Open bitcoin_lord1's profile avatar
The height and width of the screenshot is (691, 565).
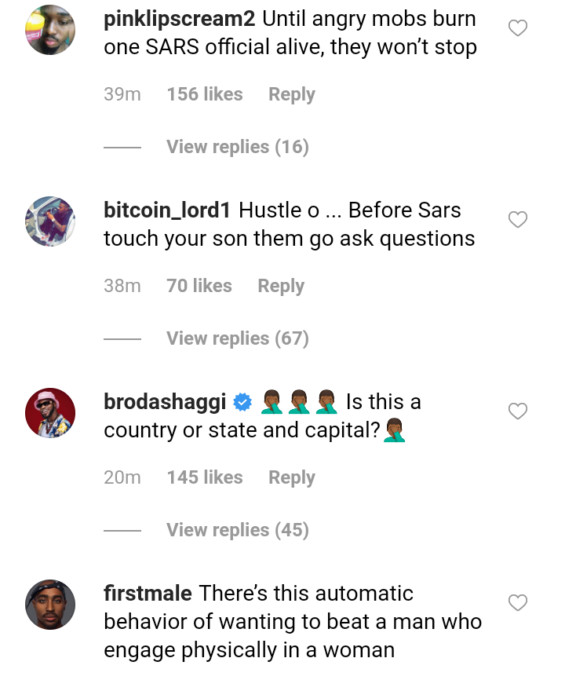[50, 221]
